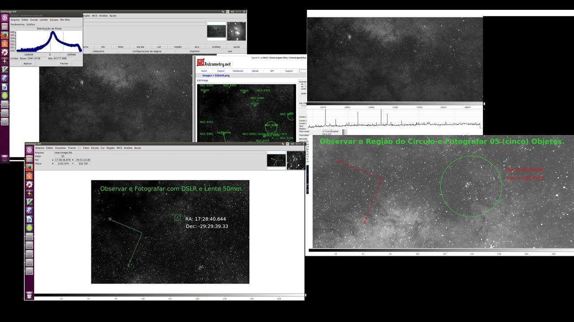The height and width of the screenshot is (322, 574).
Task: Open LibreOffice Writer icon in lower launcher
Action: point(29,219)
